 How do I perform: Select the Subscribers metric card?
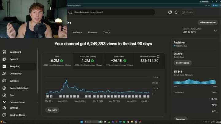coord(119,61)
